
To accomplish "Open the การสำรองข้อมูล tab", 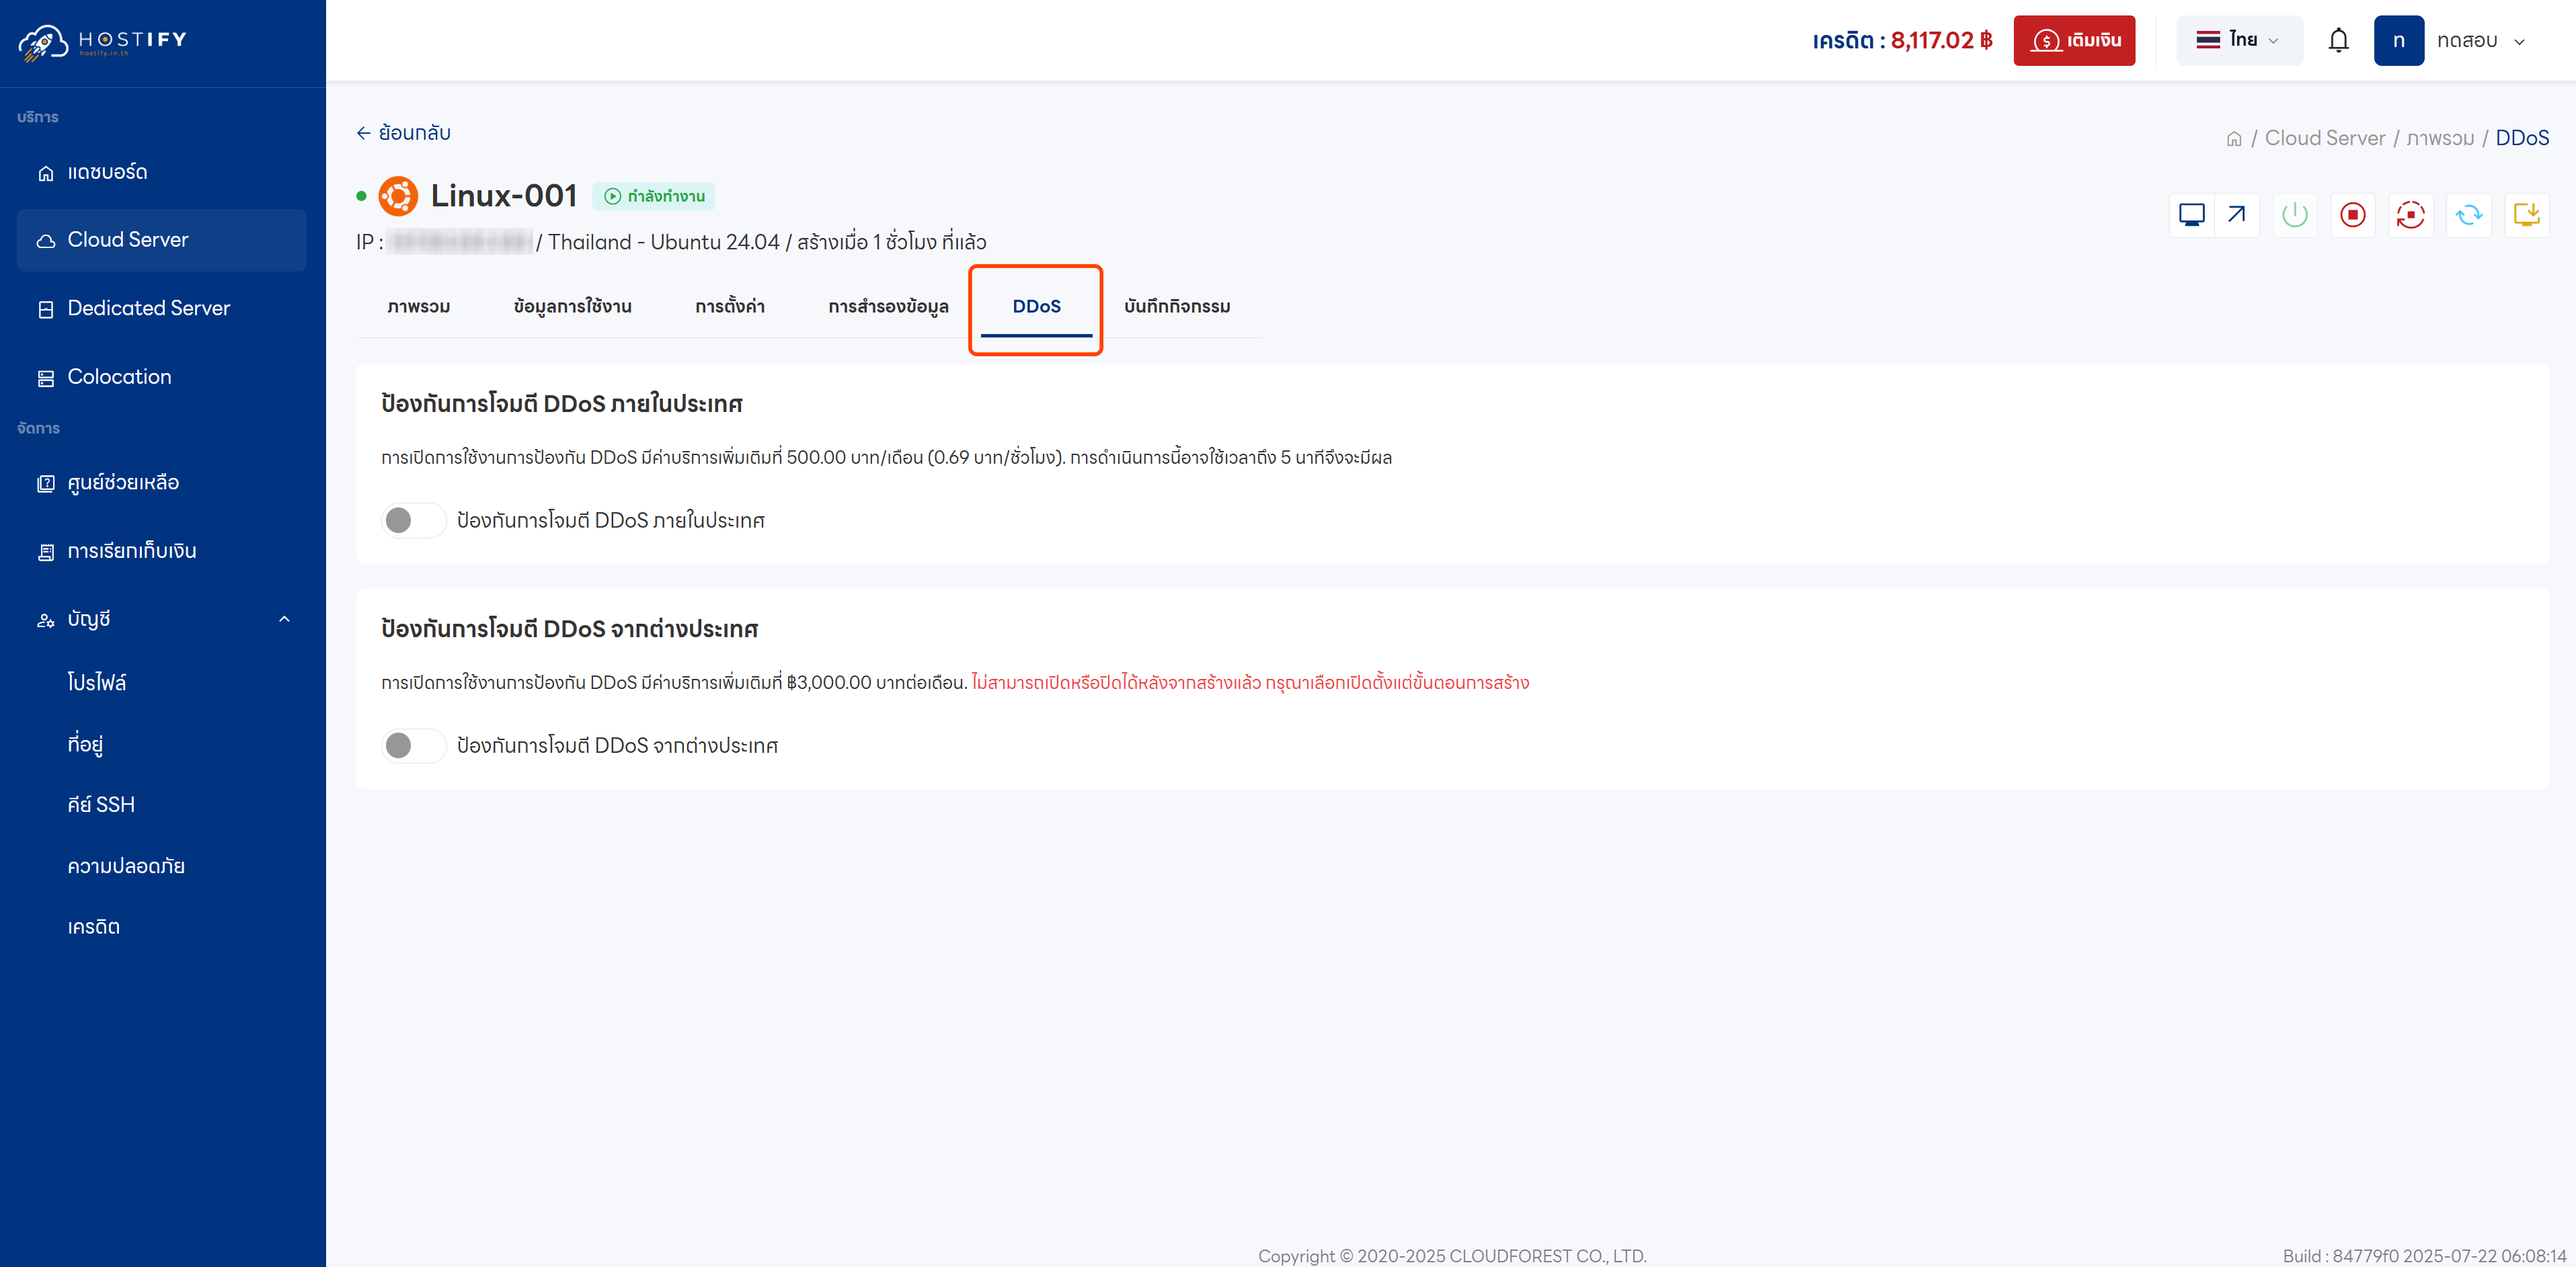I will click(888, 306).
